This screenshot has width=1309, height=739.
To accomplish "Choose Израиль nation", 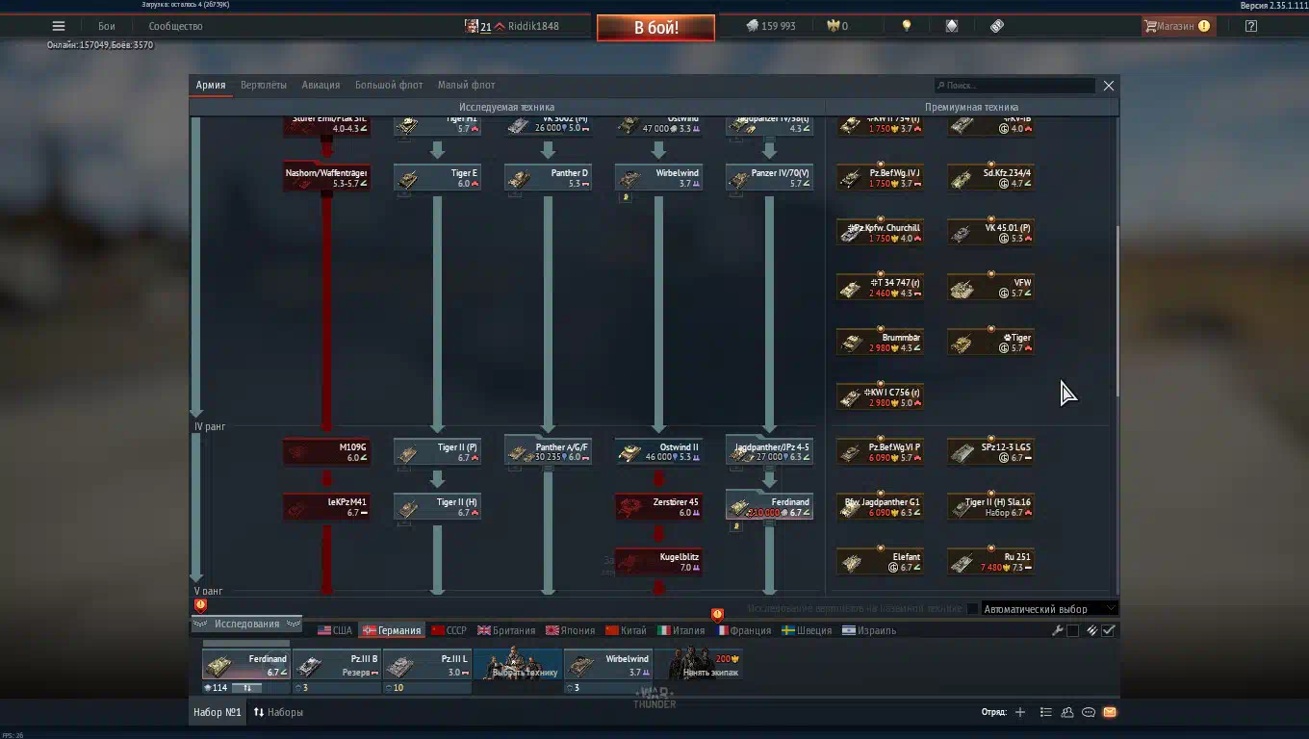I will (869, 630).
